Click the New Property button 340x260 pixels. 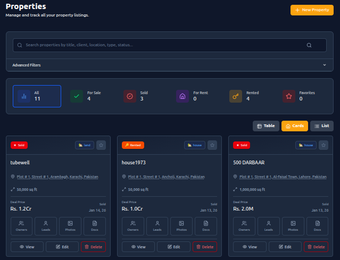(x=312, y=10)
